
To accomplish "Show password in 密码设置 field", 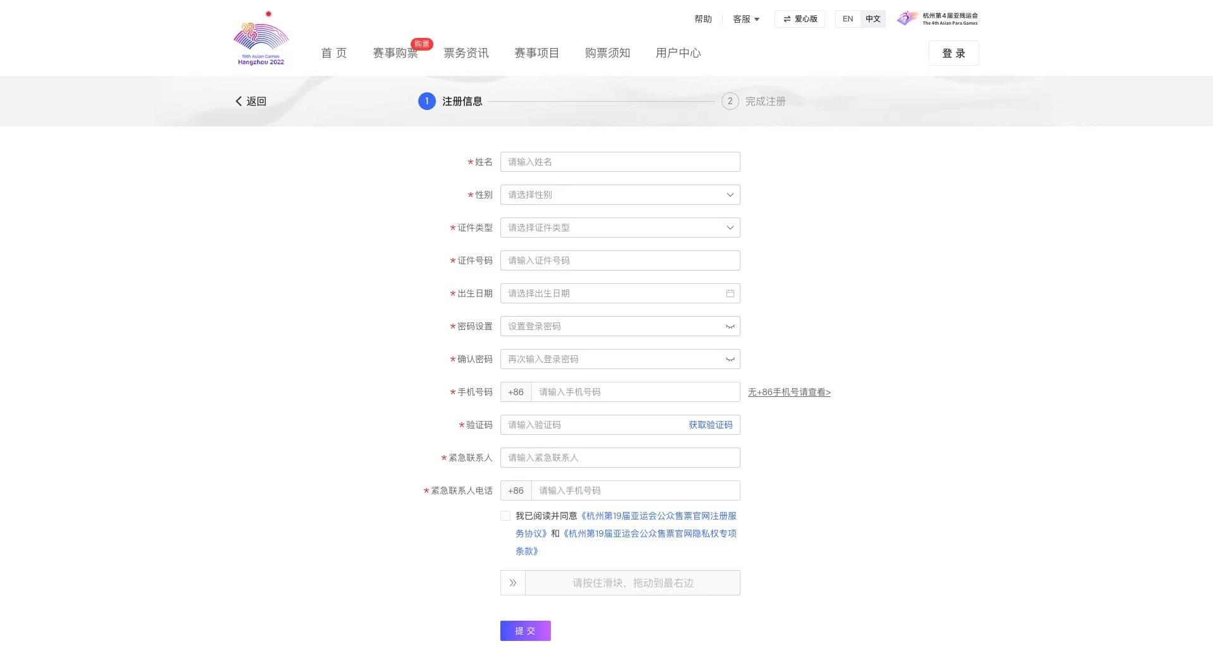I will click(x=730, y=326).
